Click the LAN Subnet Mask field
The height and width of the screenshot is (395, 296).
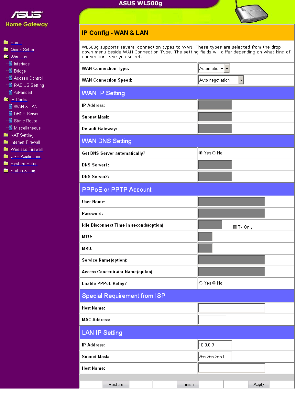pyautogui.click(x=215, y=356)
